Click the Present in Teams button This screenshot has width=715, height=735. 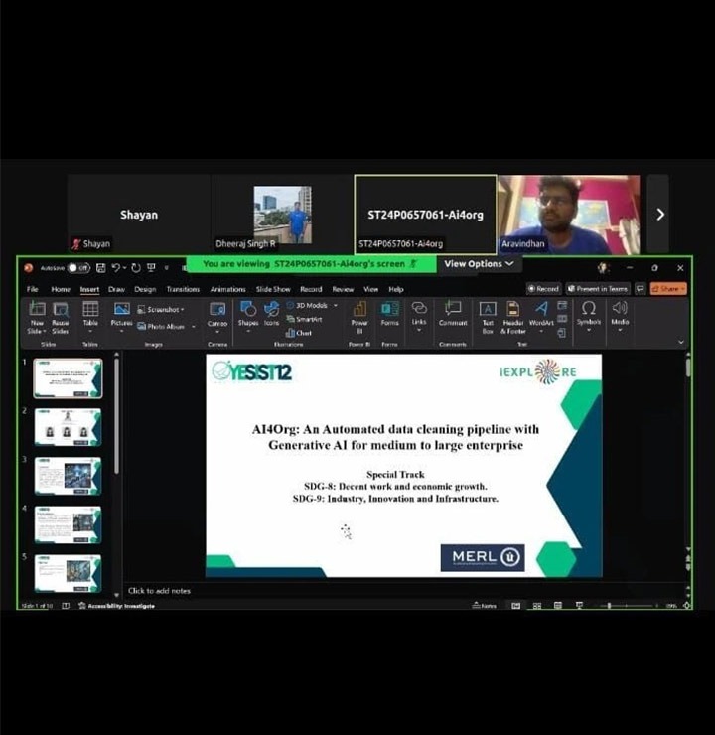[x=598, y=289]
